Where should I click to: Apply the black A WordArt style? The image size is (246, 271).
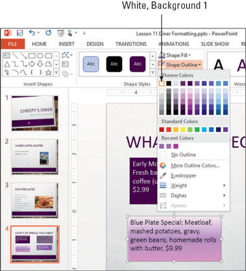(x=218, y=65)
